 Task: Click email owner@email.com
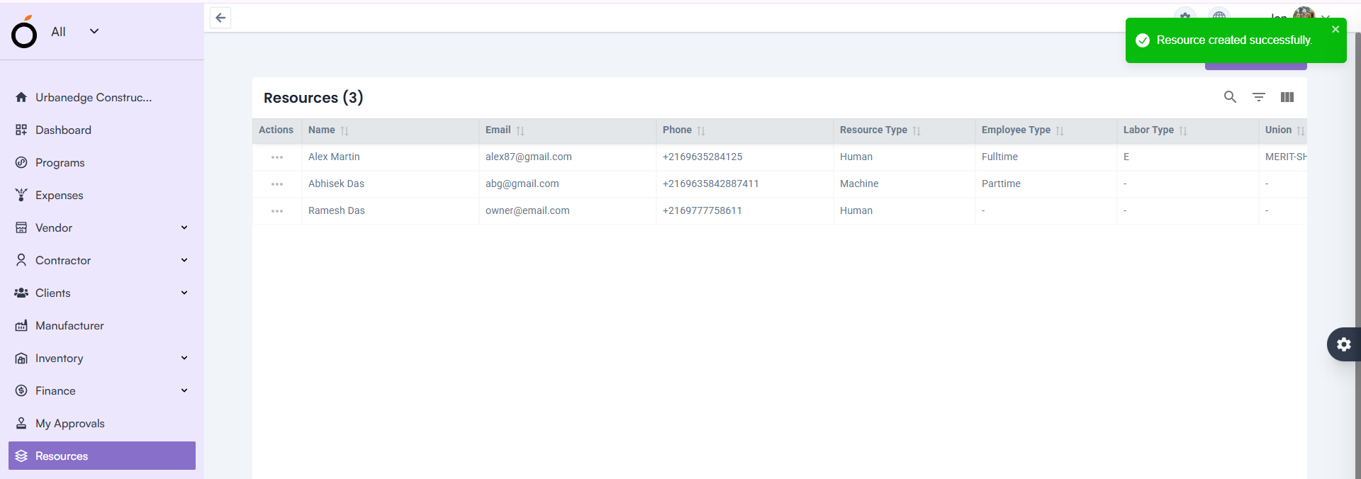(x=527, y=210)
